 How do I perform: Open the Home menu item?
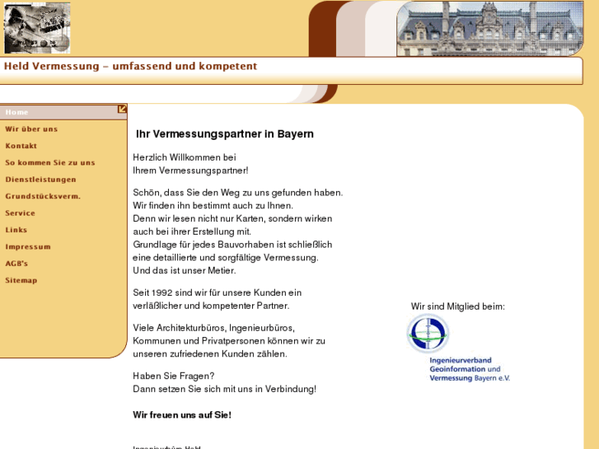coord(63,112)
